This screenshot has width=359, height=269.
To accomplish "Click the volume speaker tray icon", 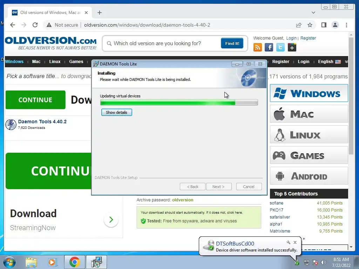I will (x=324, y=262).
